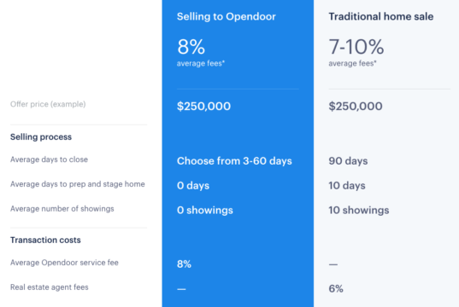The height and width of the screenshot is (307, 459).
Task: Click 'Choose from 3-60 days' text
Action: pyautogui.click(x=234, y=161)
